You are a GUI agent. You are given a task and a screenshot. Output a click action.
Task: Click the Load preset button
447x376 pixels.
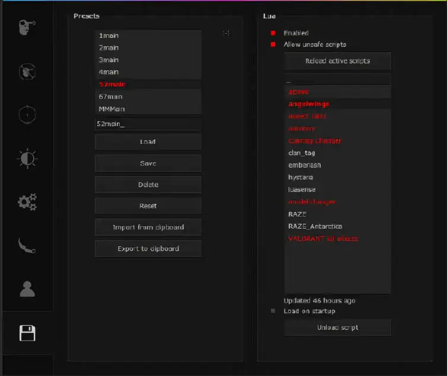point(148,142)
